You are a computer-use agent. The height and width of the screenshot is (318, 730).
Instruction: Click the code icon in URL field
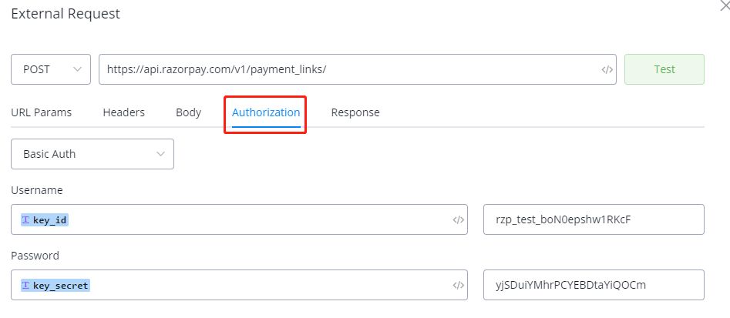pyautogui.click(x=607, y=69)
